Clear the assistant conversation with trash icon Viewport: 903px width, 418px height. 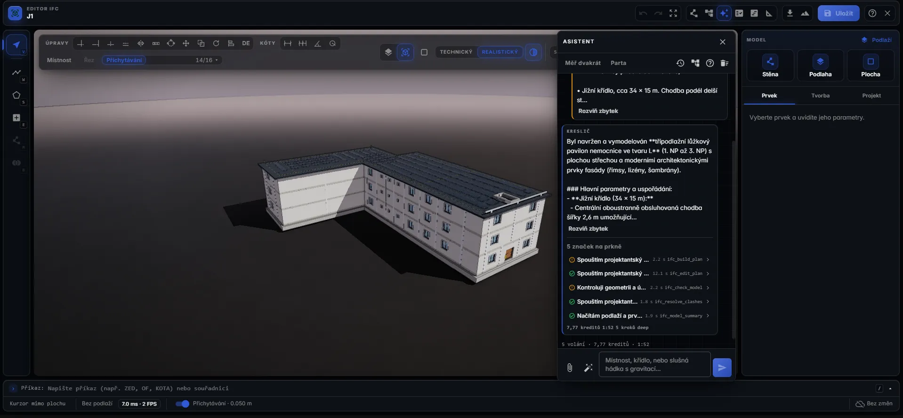pyautogui.click(x=725, y=63)
